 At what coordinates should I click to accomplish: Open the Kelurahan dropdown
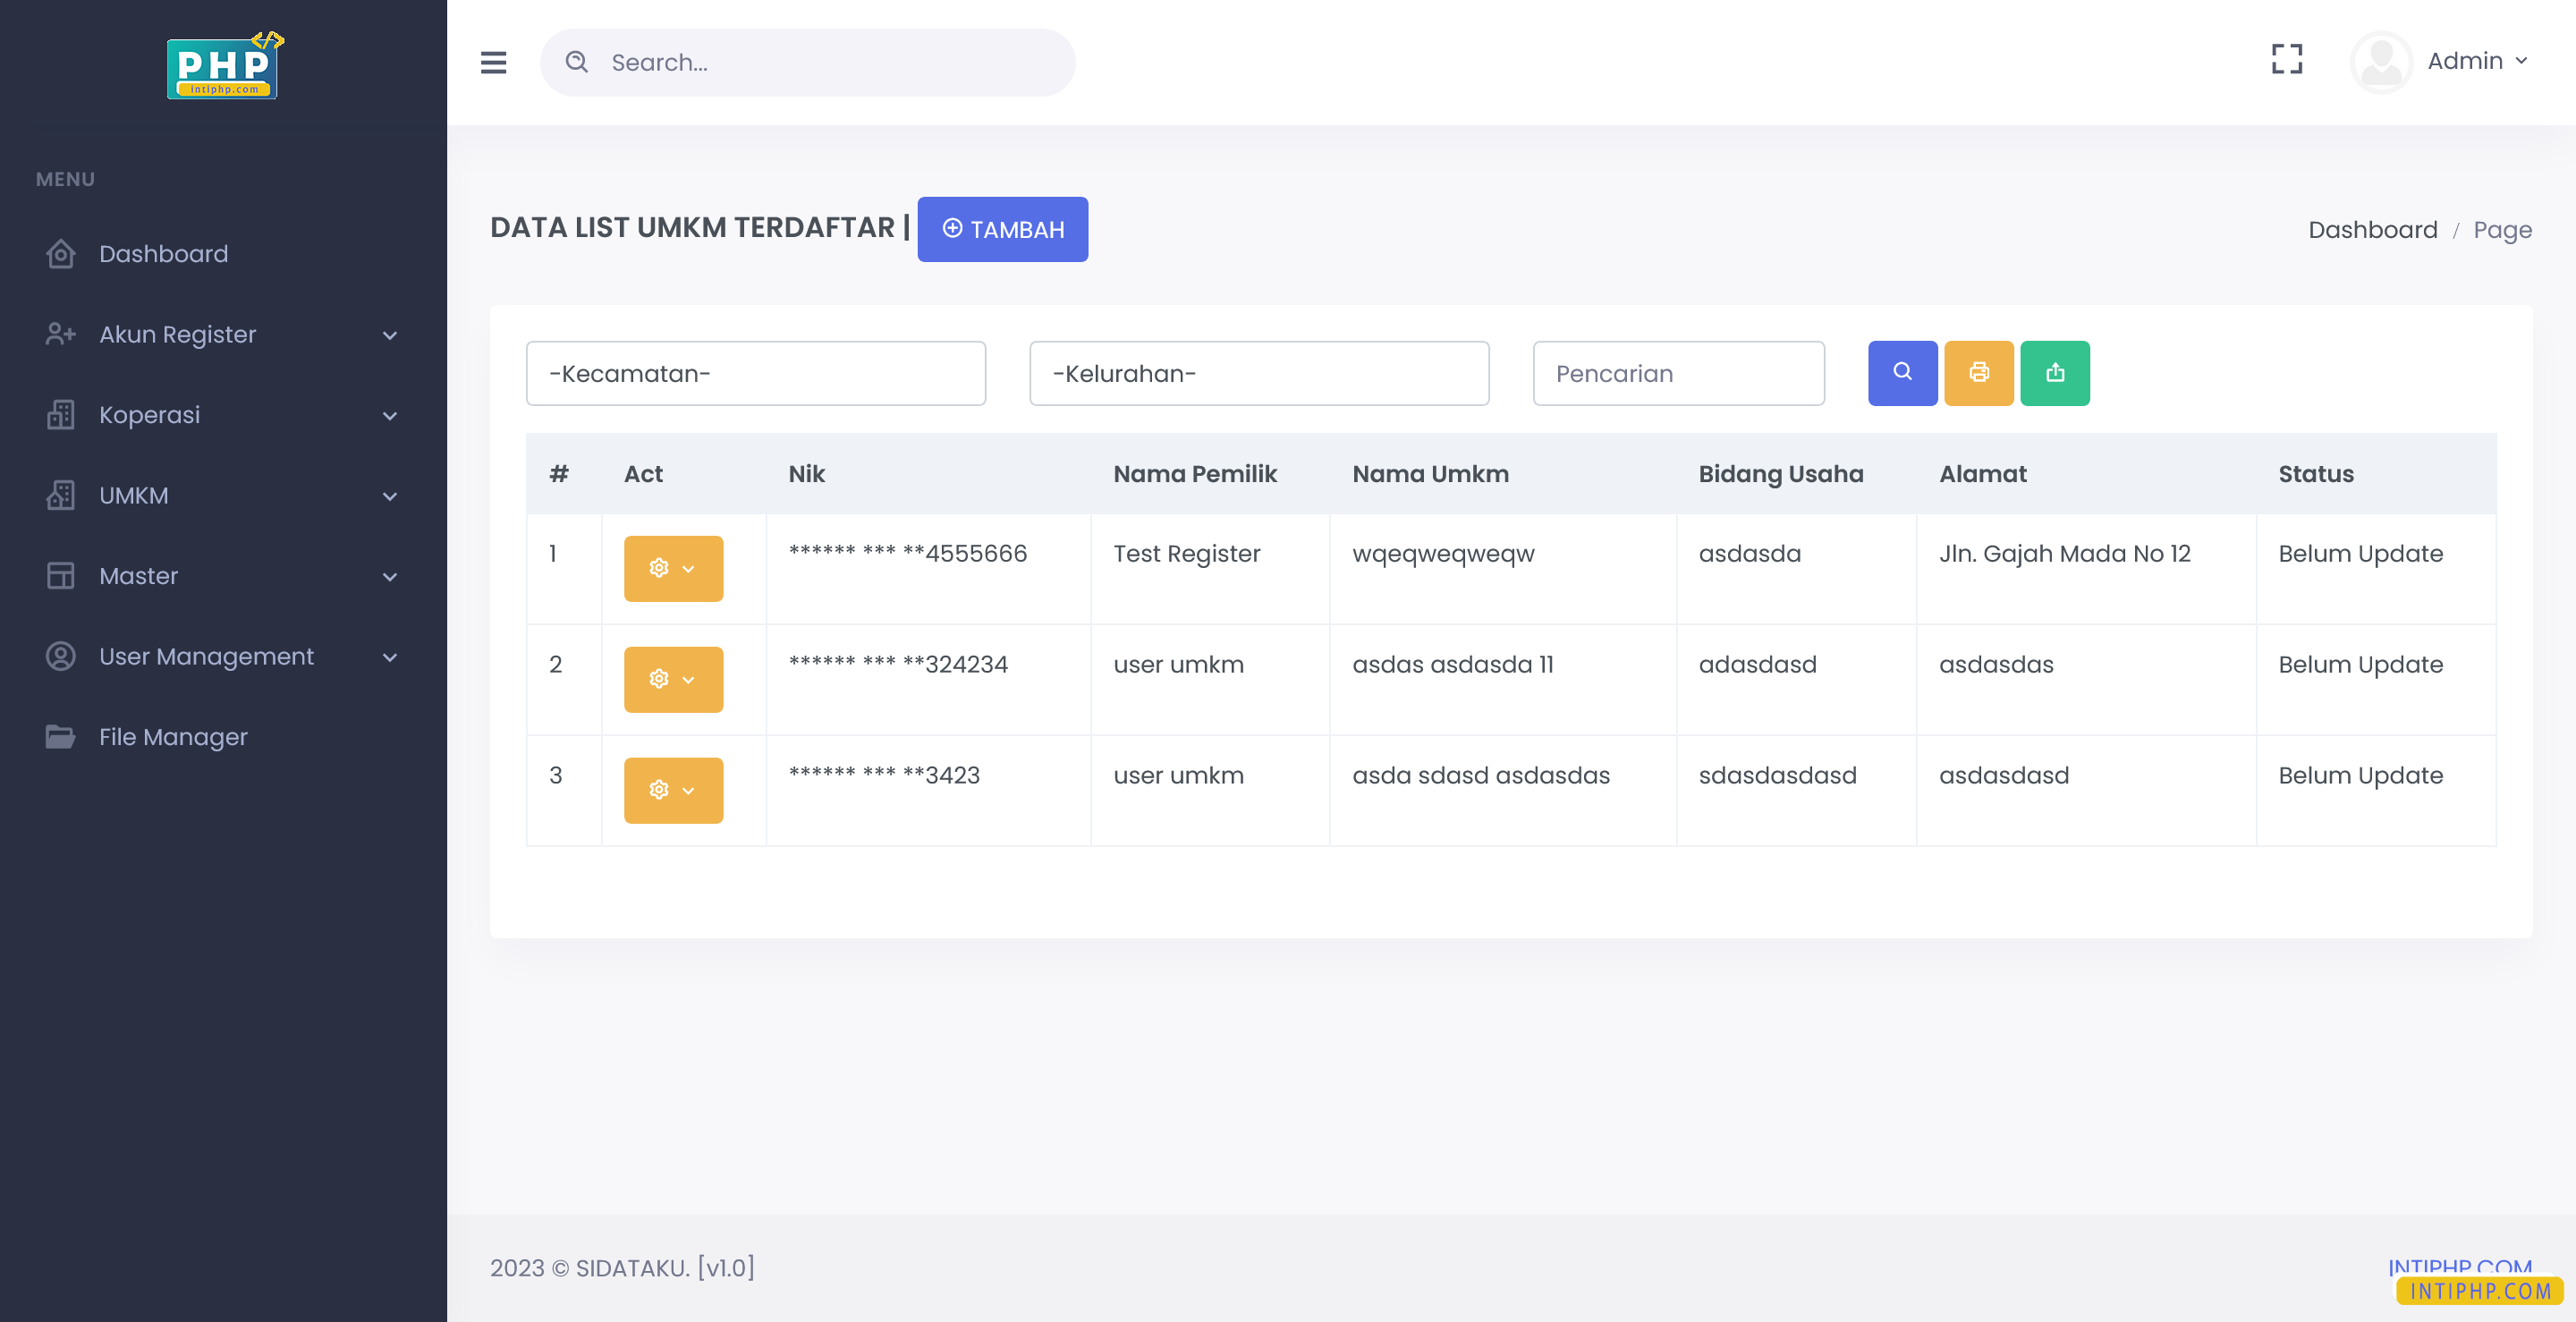[1259, 373]
